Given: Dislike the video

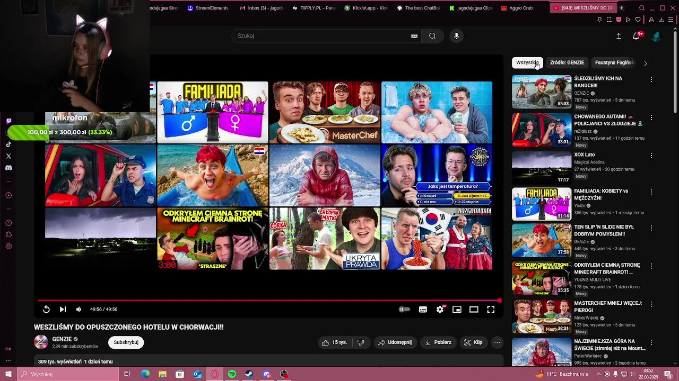Looking at the screenshot, I should pos(361,342).
